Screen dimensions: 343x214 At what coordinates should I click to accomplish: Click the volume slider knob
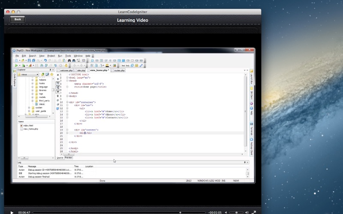[237, 212]
